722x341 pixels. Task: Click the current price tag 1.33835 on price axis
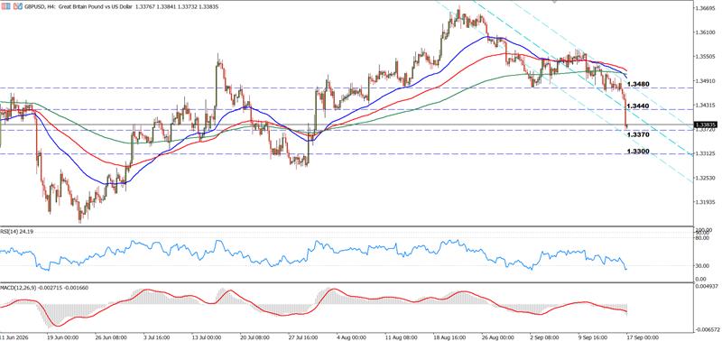coord(706,124)
